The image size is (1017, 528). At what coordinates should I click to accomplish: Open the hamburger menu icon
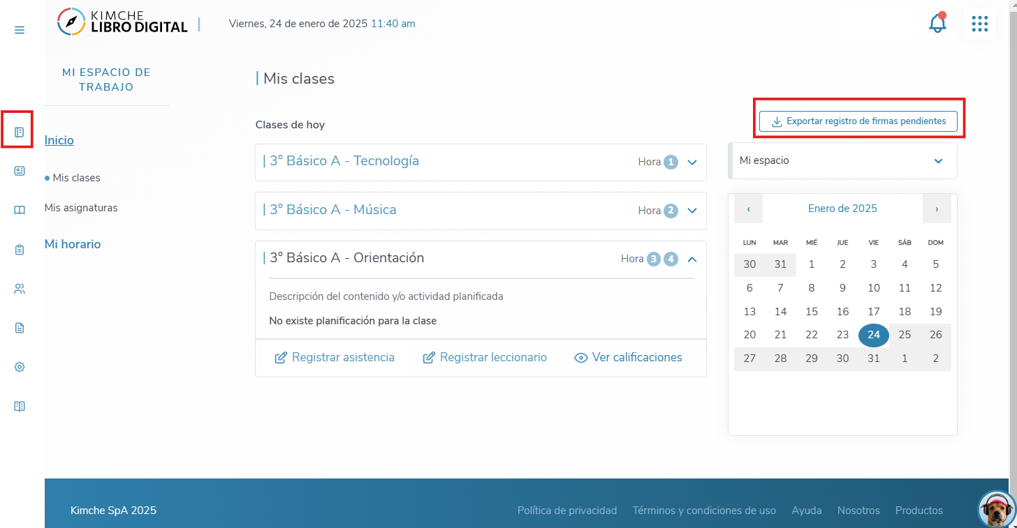20,30
